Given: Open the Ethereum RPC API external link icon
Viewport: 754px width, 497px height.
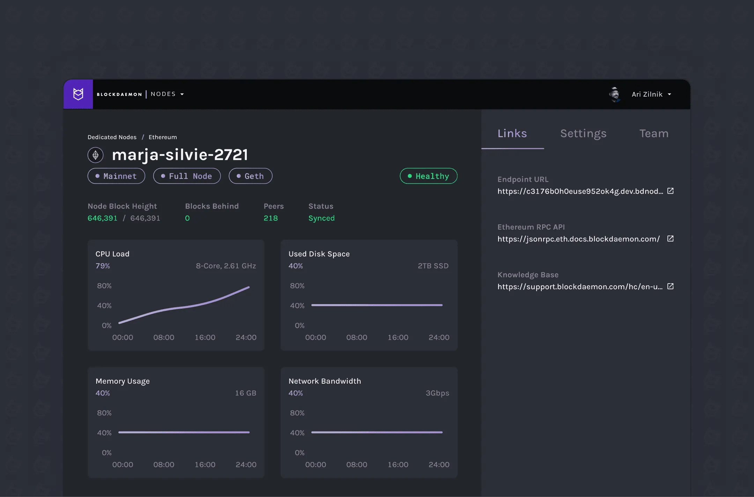Looking at the screenshot, I should [x=670, y=239].
